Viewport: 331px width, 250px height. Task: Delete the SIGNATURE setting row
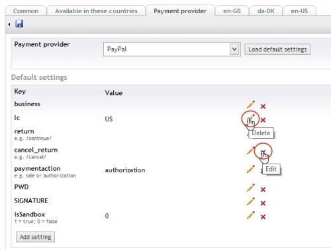click(263, 203)
